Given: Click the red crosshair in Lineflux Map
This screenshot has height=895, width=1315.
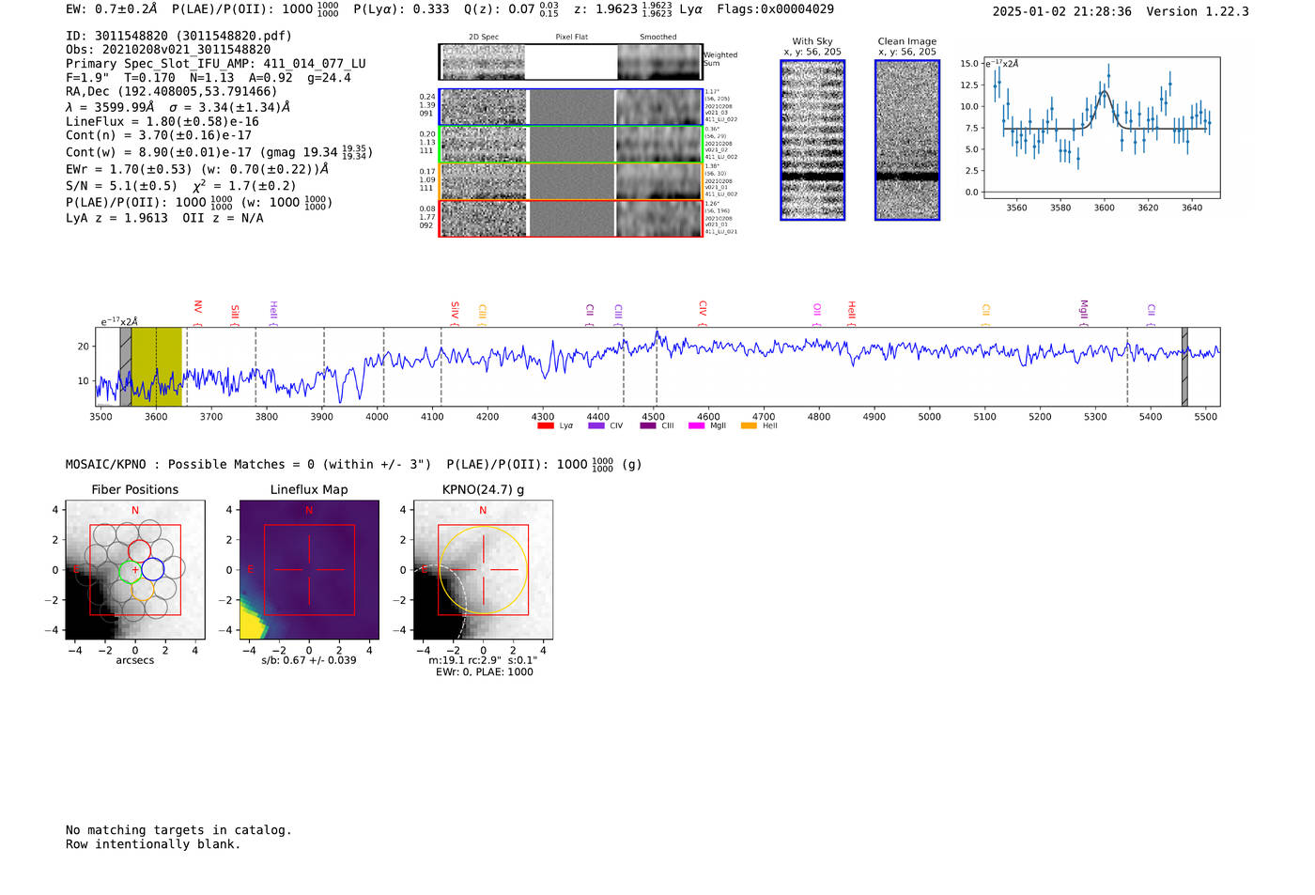Looking at the screenshot, I should pos(309,569).
